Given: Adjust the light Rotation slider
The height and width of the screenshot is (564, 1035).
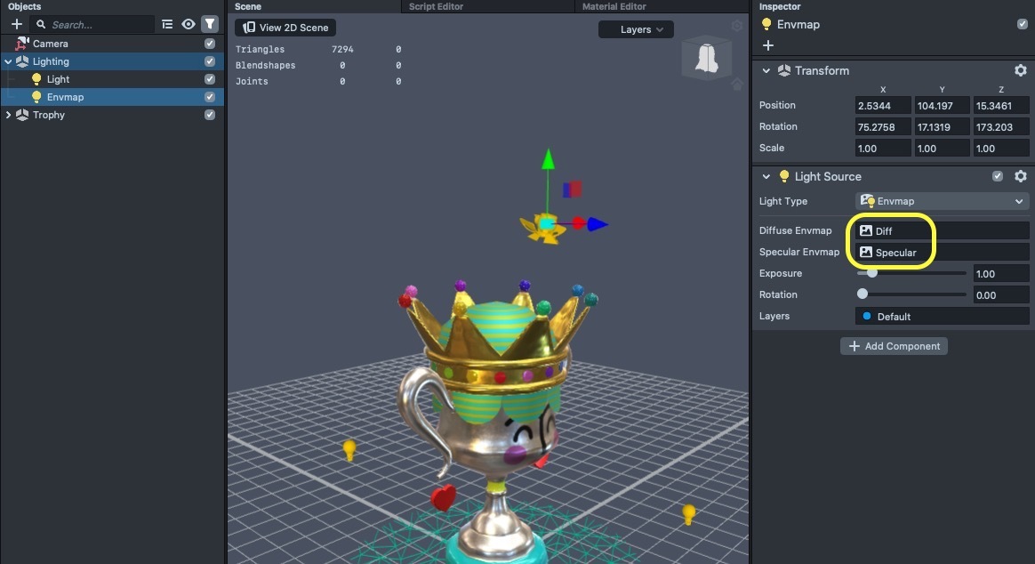Looking at the screenshot, I should [911, 294].
